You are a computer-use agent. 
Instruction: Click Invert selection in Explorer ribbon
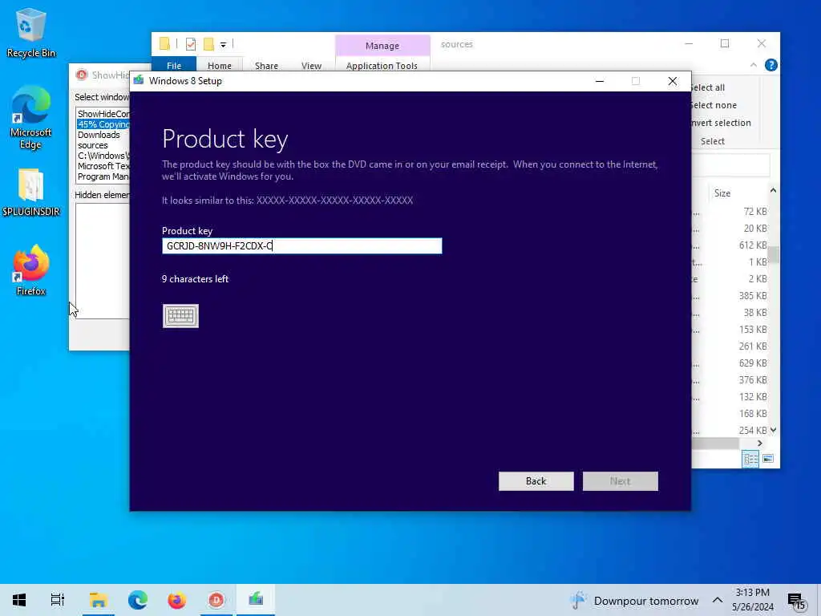pyautogui.click(x=721, y=123)
